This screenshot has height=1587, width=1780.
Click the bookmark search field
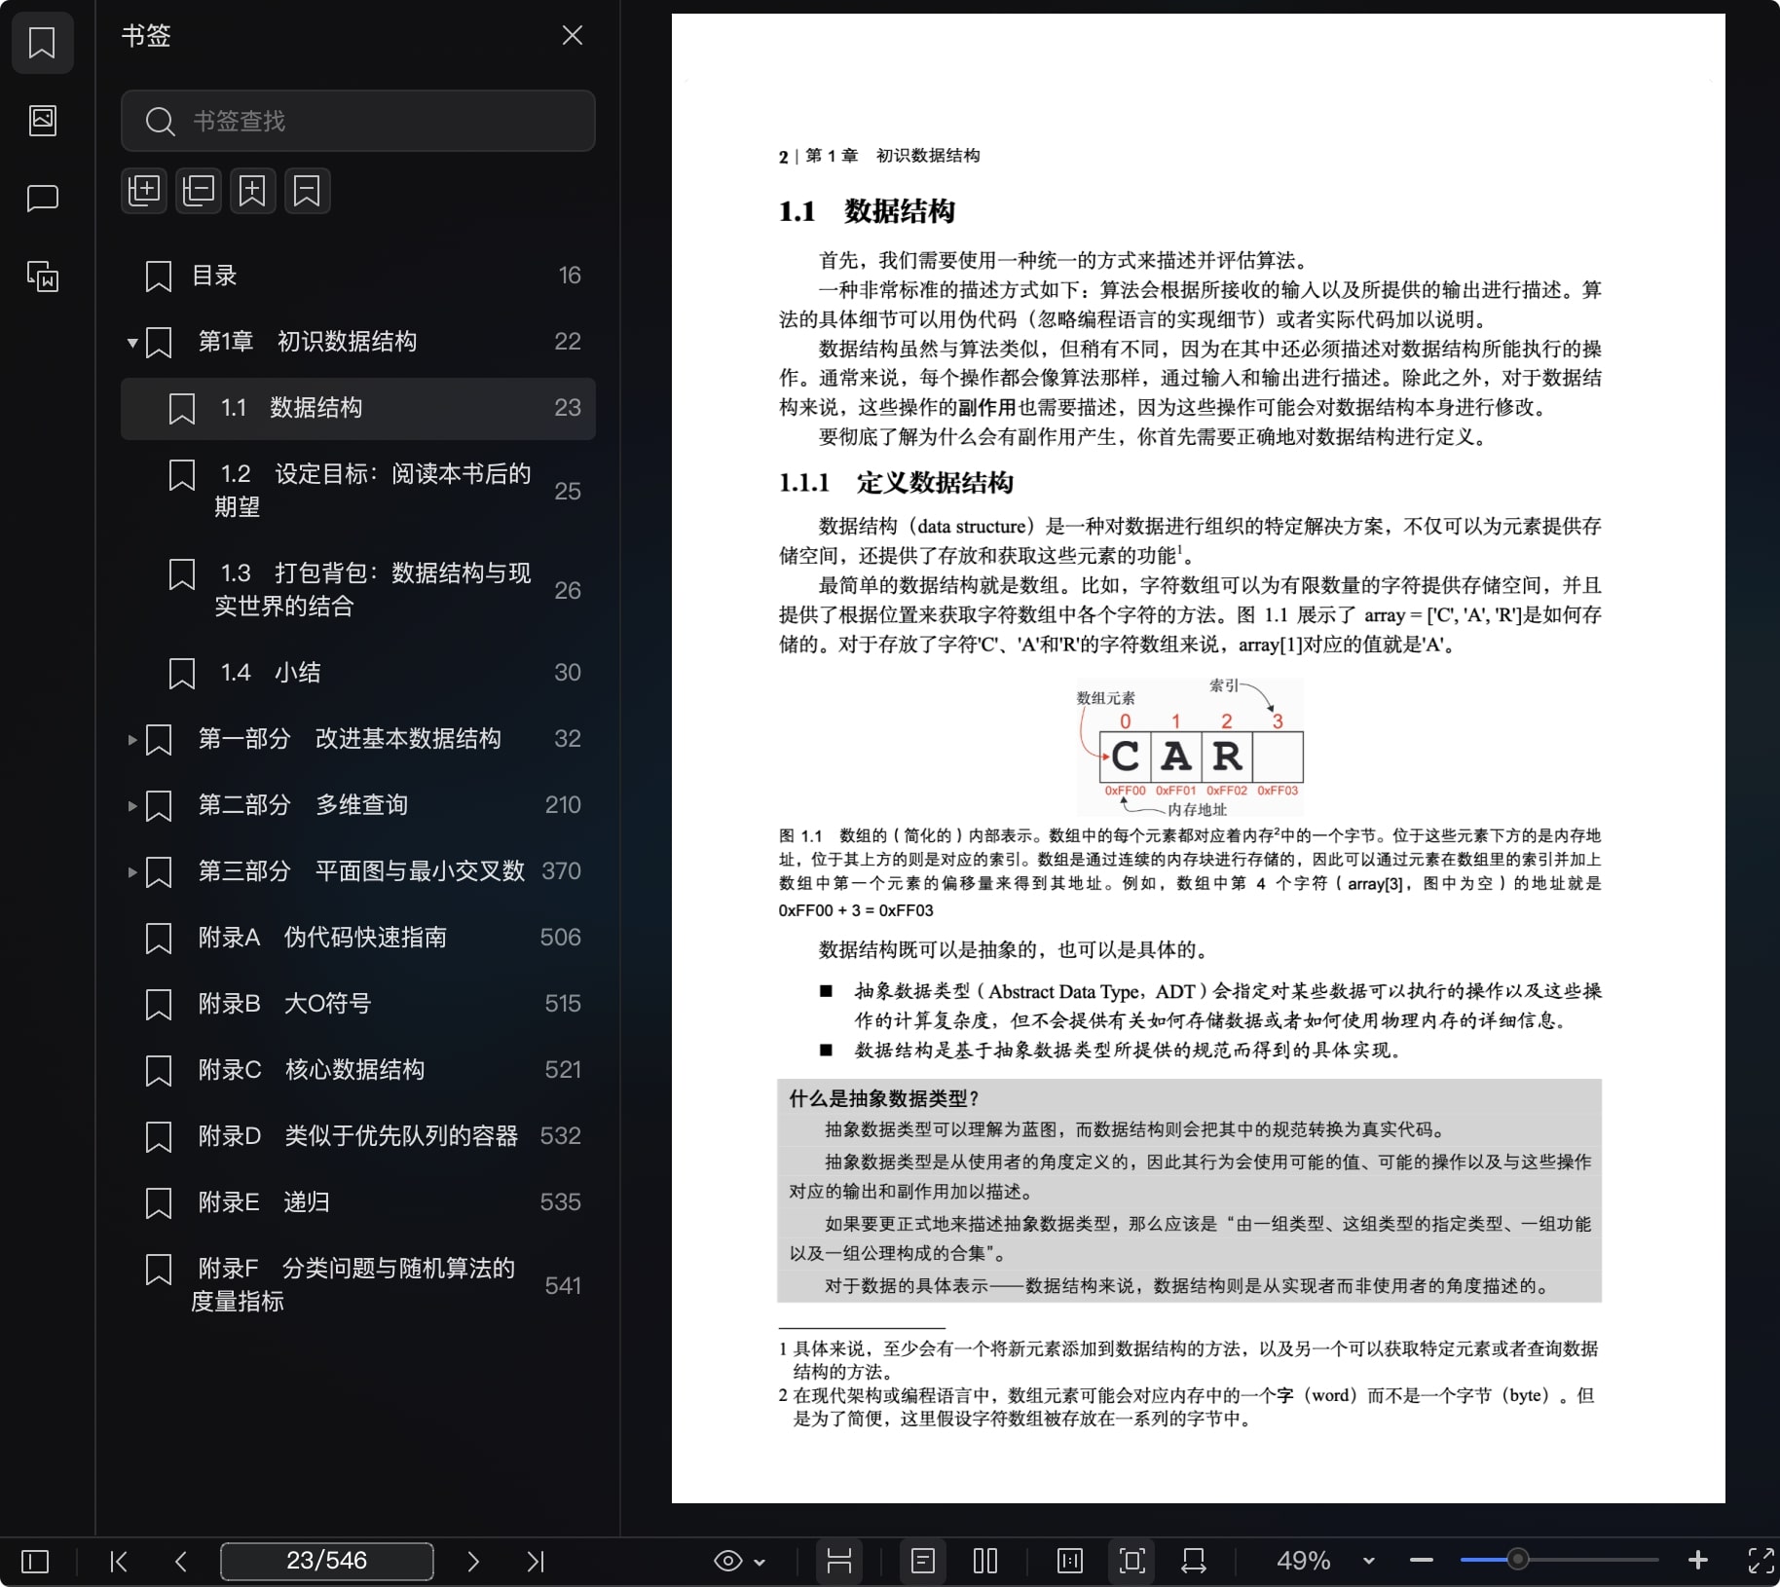click(x=358, y=121)
